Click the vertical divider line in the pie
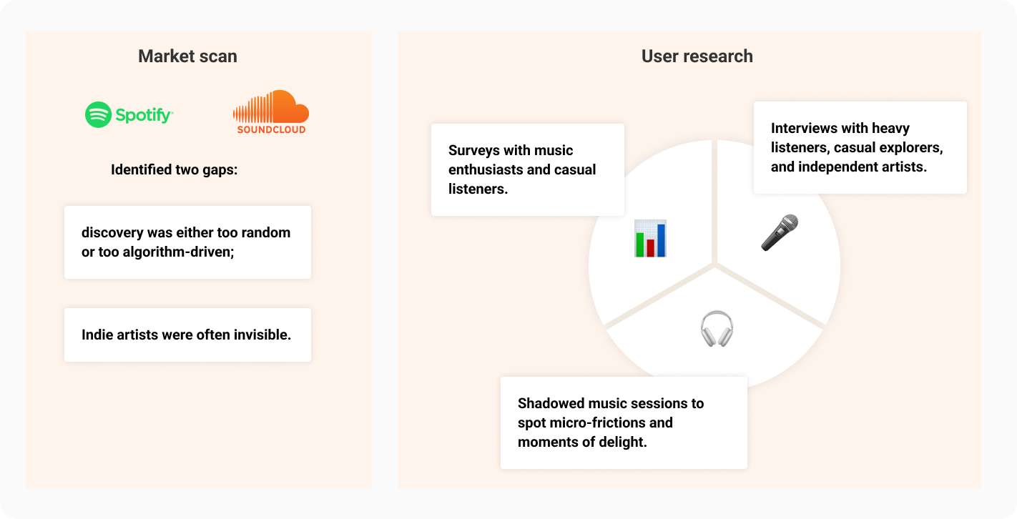1017x519 pixels. coord(714,207)
